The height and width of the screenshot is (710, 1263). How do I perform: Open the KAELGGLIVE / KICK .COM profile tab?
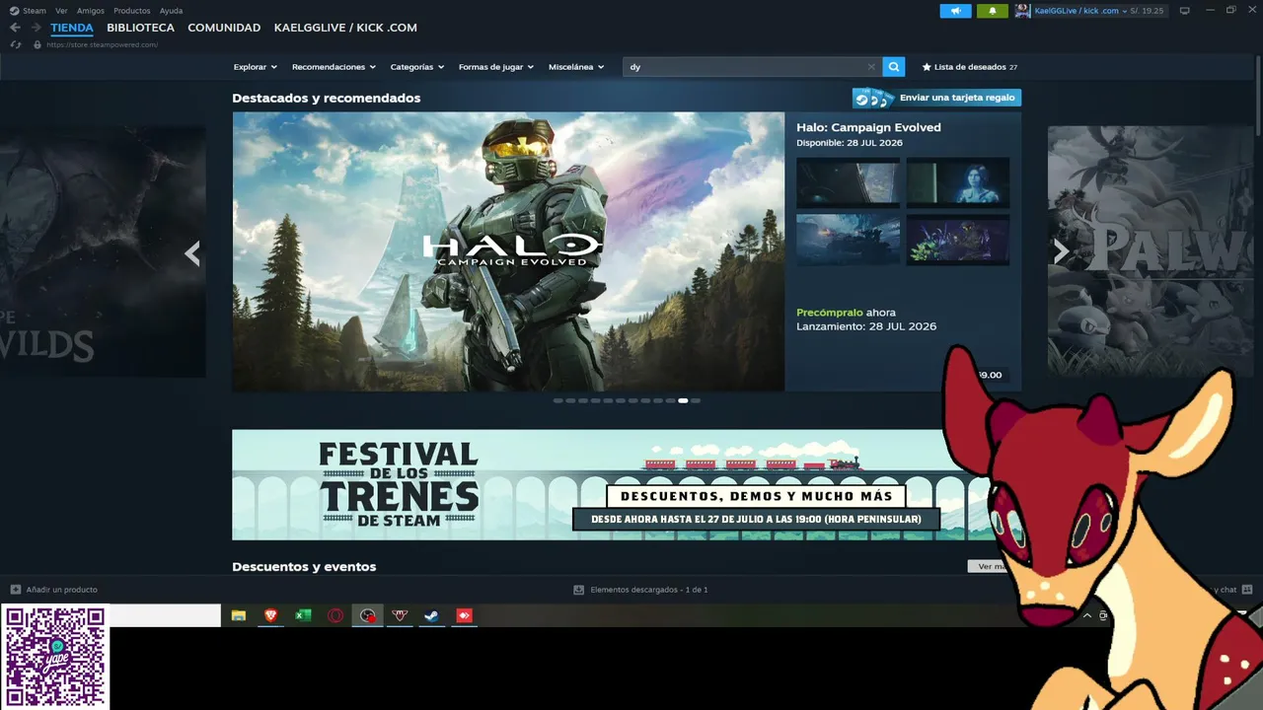coord(345,28)
